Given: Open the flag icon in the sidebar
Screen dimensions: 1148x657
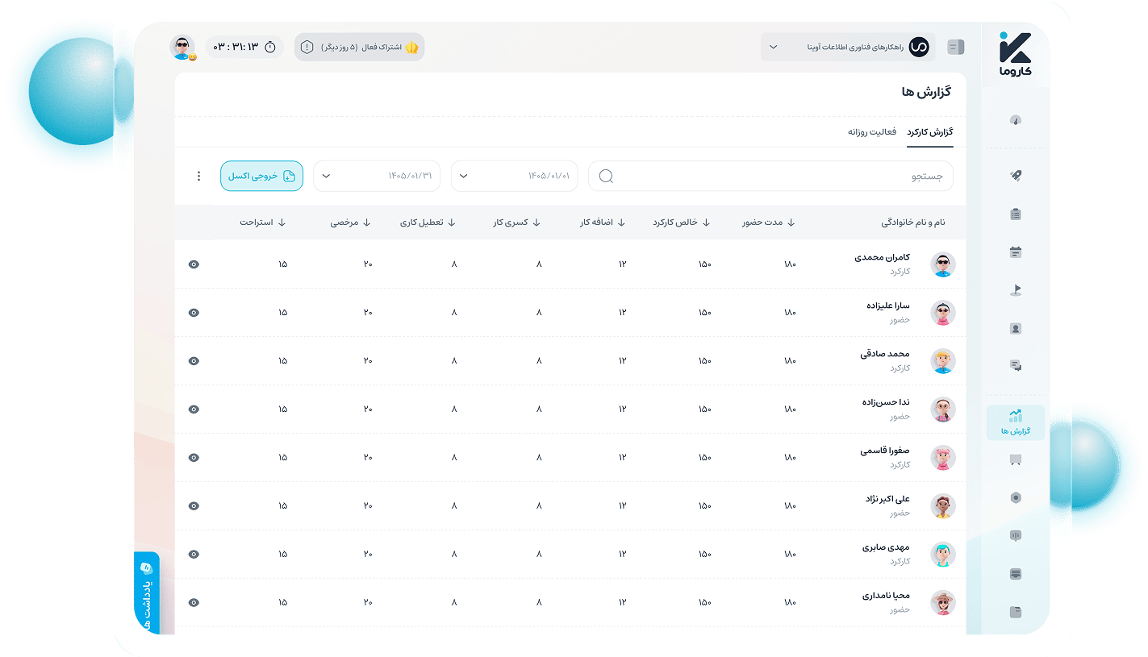Looking at the screenshot, I should coord(1016,290).
